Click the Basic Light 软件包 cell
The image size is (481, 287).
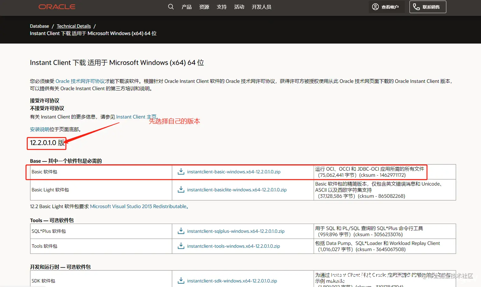point(101,190)
